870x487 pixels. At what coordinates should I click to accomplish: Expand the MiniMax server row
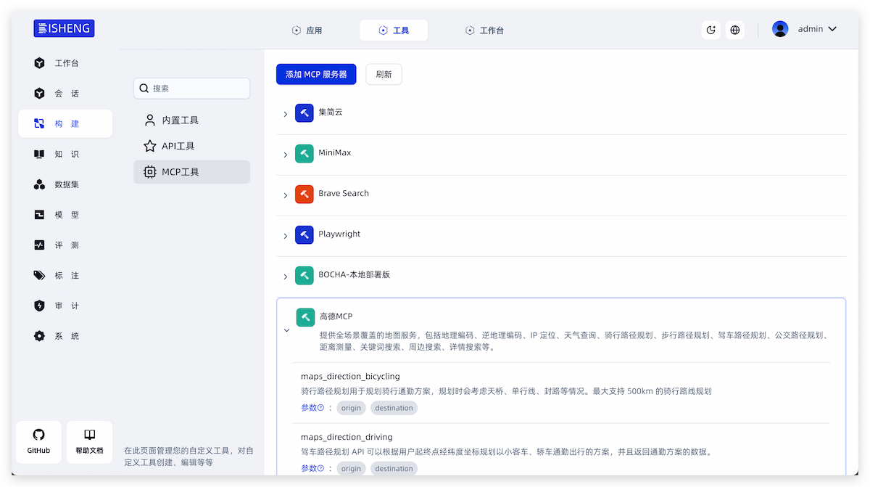click(286, 155)
